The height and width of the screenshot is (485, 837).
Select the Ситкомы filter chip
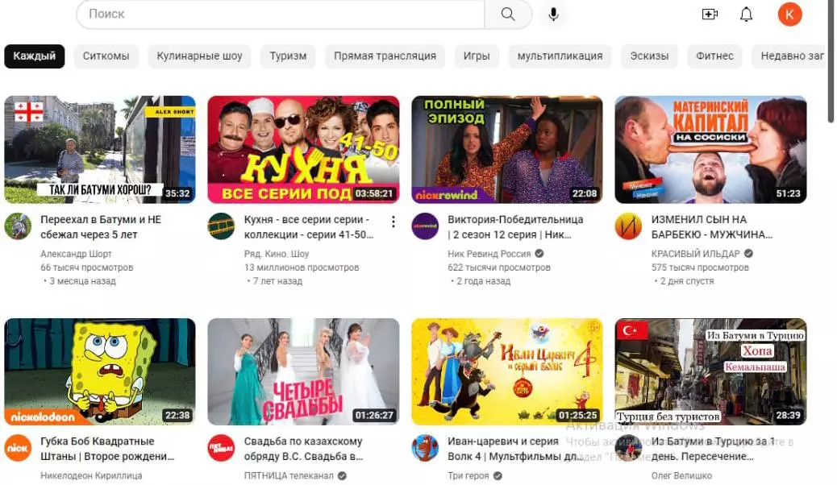(106, 56)
